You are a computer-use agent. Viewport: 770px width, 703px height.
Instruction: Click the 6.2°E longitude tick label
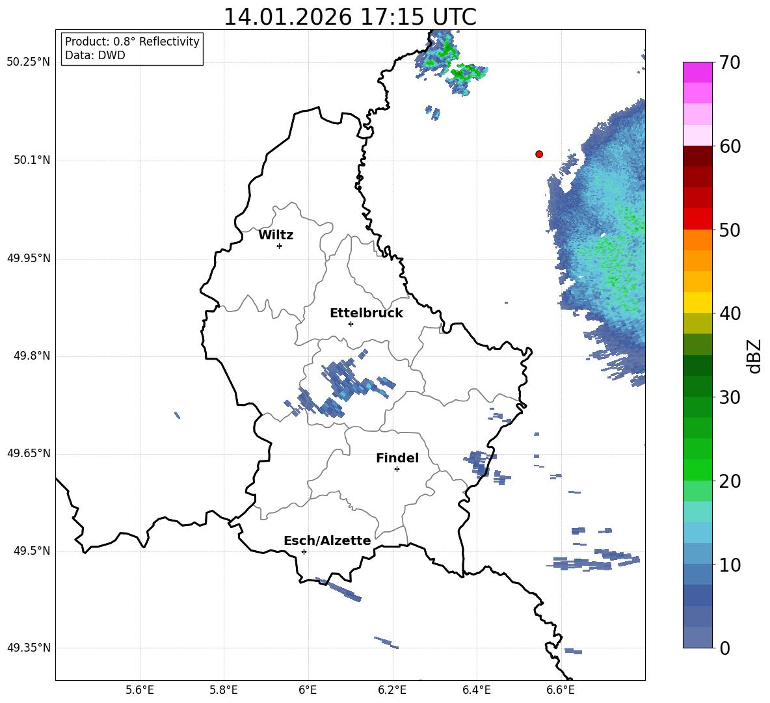pyautogui.click(x=392, y=690)
